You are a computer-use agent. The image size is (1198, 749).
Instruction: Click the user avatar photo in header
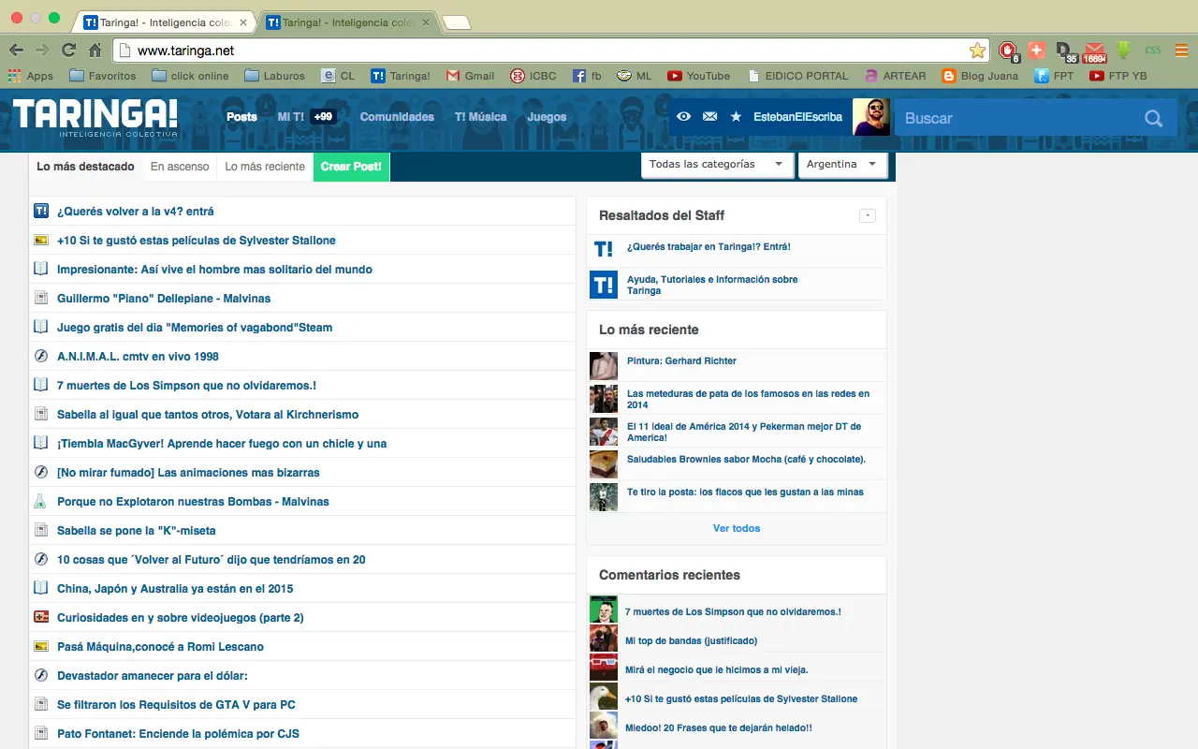871,117
